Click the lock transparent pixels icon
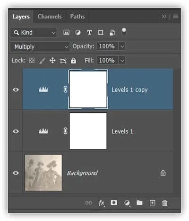The image size is (189, 221). click(32, 60)
